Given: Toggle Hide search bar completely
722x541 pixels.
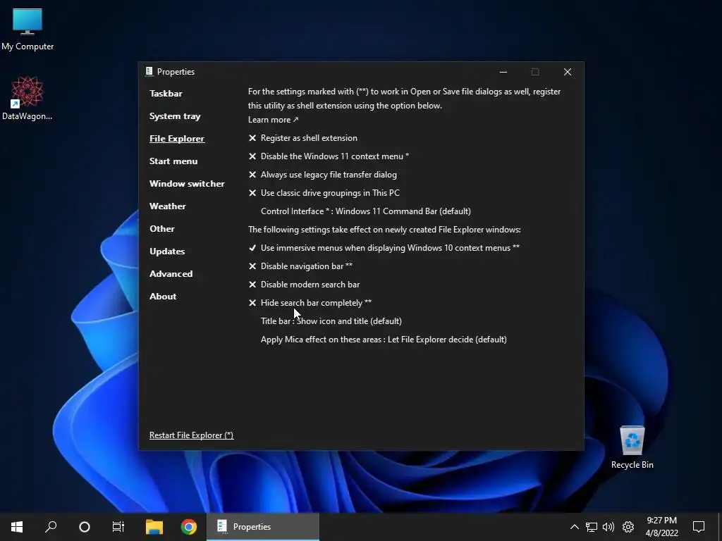Looking at the screenshot, I should (310, 303).
